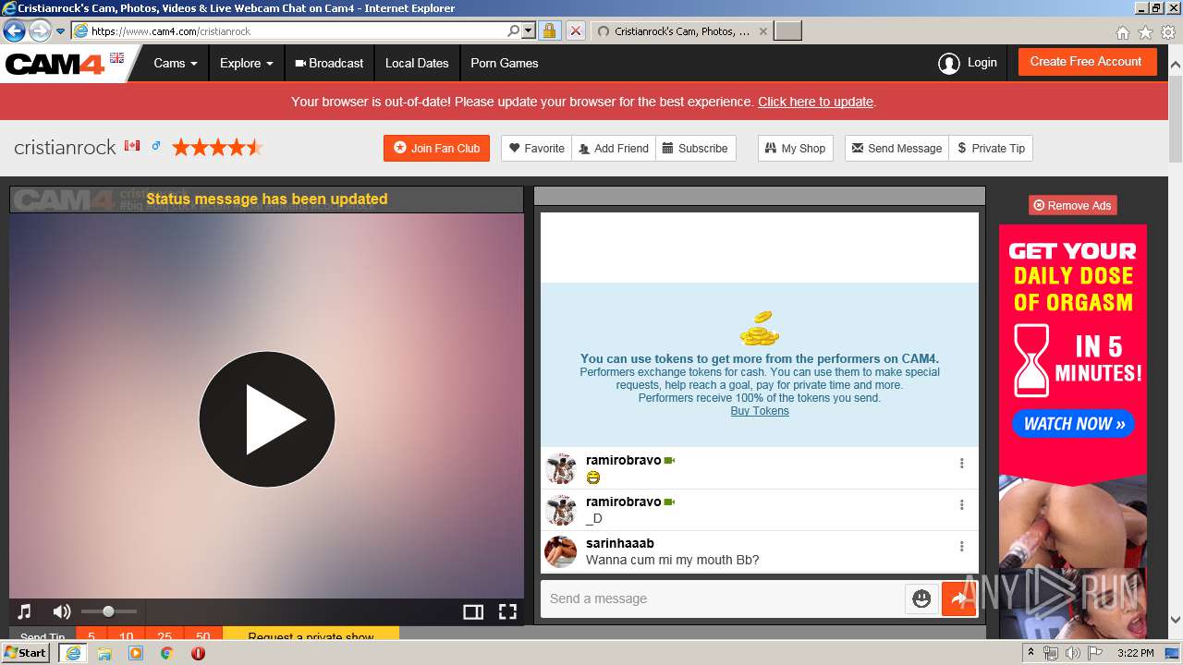Open options menu for ramirobravo's emoji message

[961, 464]
